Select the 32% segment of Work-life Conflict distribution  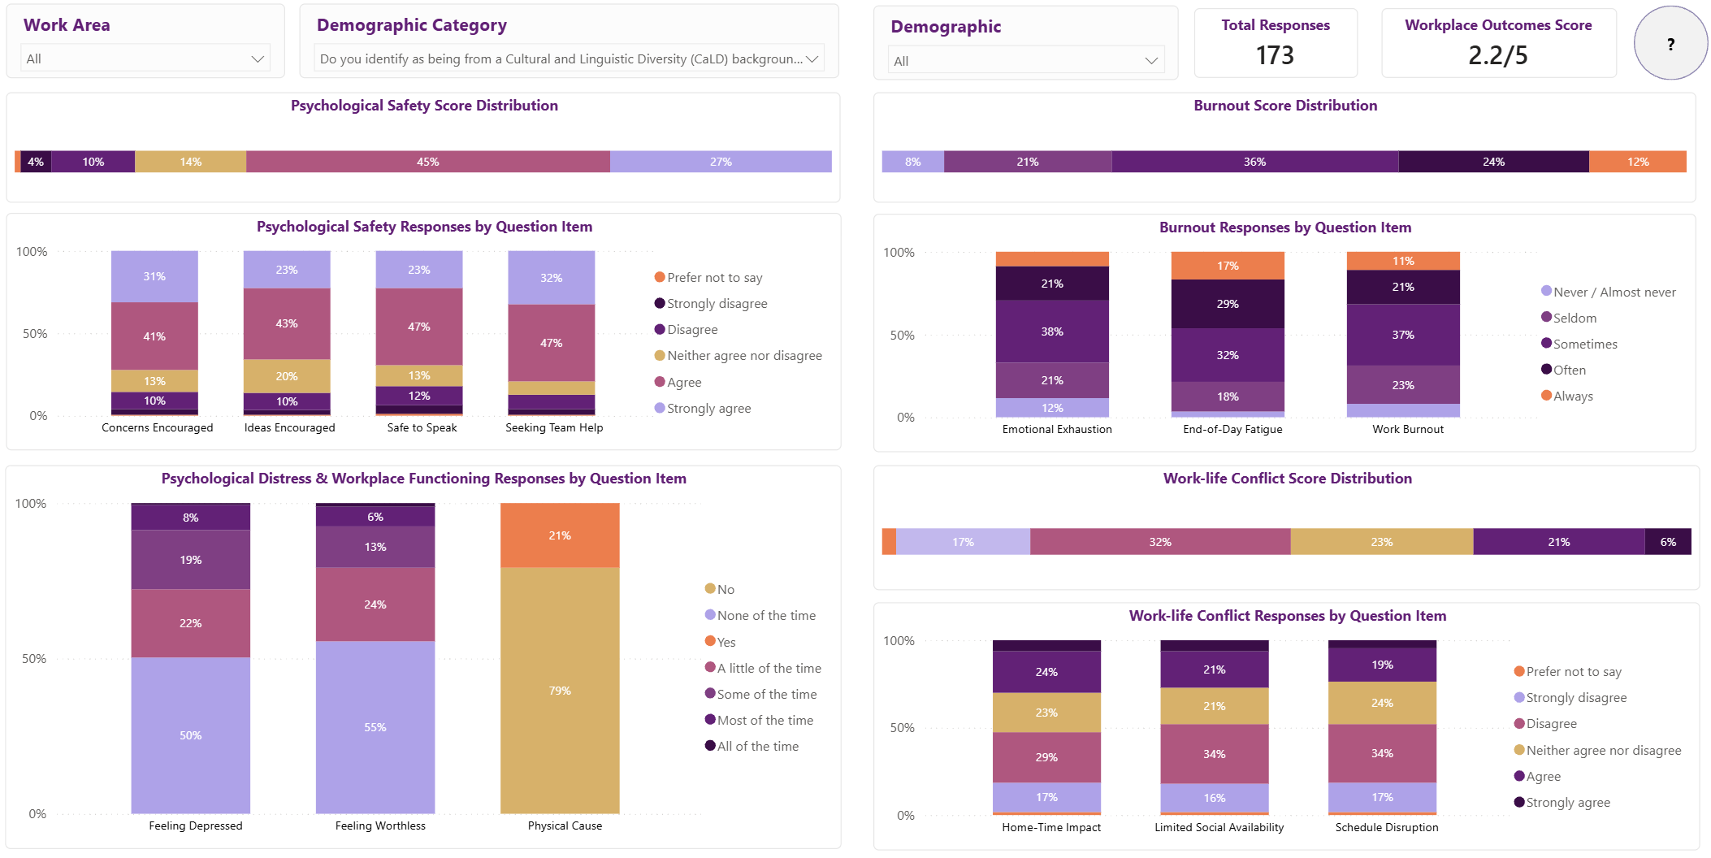tap(1160, 542)
